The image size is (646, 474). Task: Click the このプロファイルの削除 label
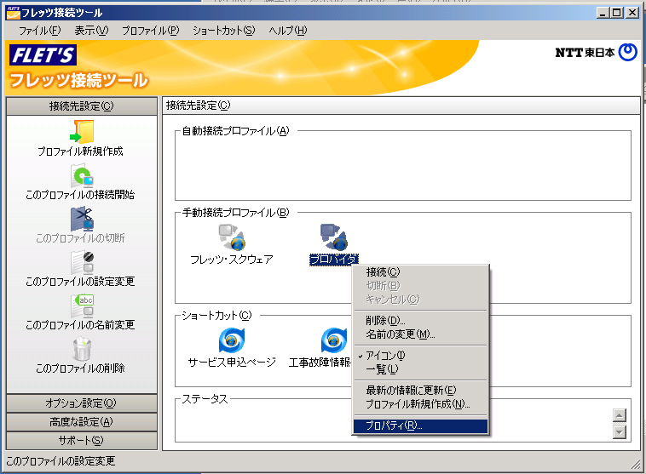tap(80, 368)
